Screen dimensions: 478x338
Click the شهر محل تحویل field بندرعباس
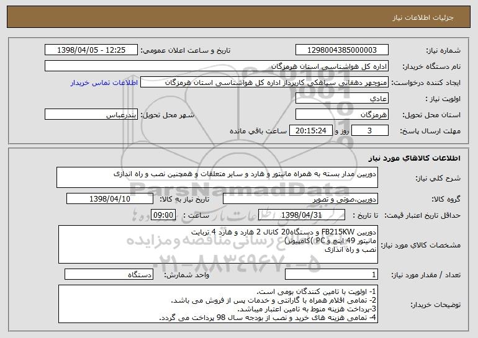[x=91, y=115]
